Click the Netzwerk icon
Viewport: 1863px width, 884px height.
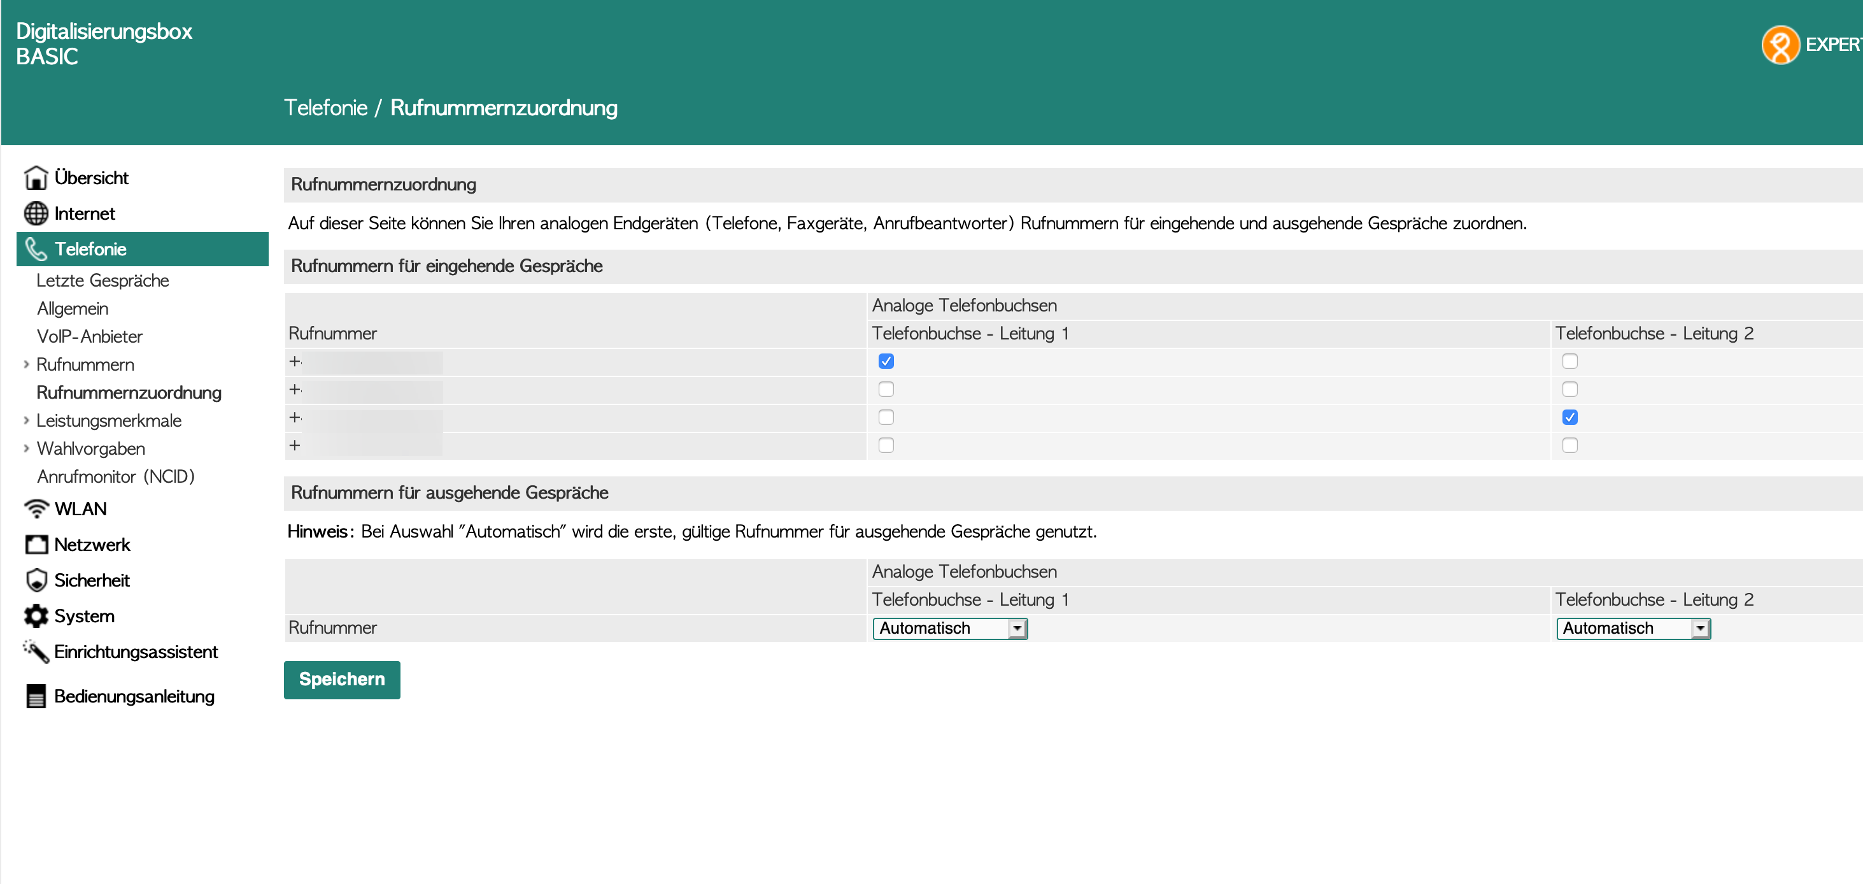36,545
